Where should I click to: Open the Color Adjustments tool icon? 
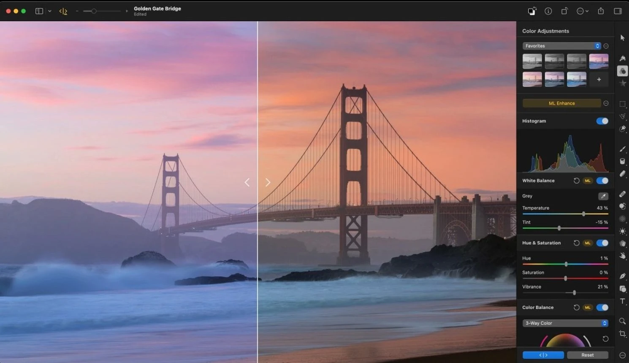(x=623, y=71)
